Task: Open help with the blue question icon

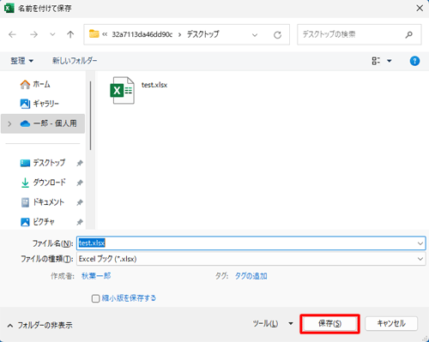Action: click(x=414, y=61)
